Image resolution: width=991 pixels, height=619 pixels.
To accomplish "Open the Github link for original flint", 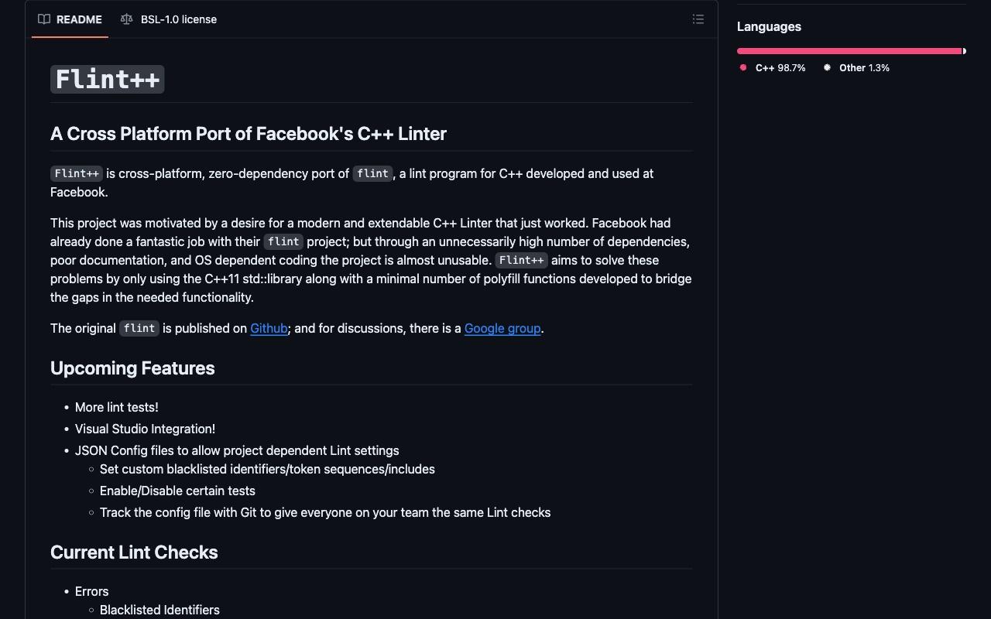I will (x=269, y=328).
